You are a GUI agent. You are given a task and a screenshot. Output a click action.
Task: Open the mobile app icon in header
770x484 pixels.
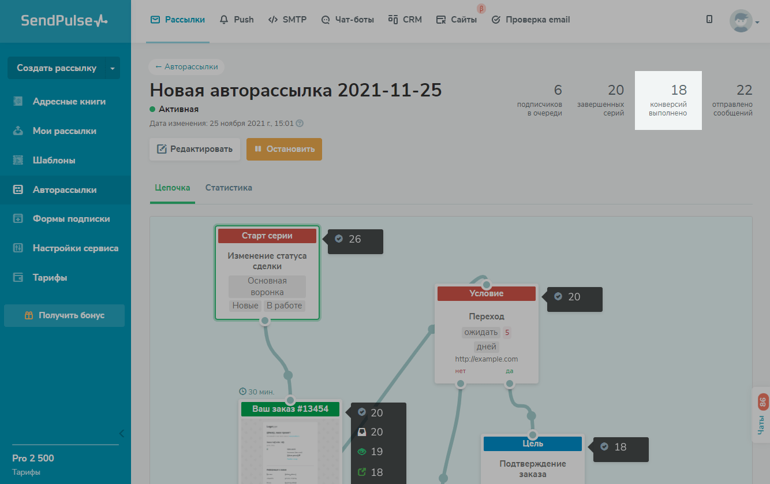coord(709,20)
